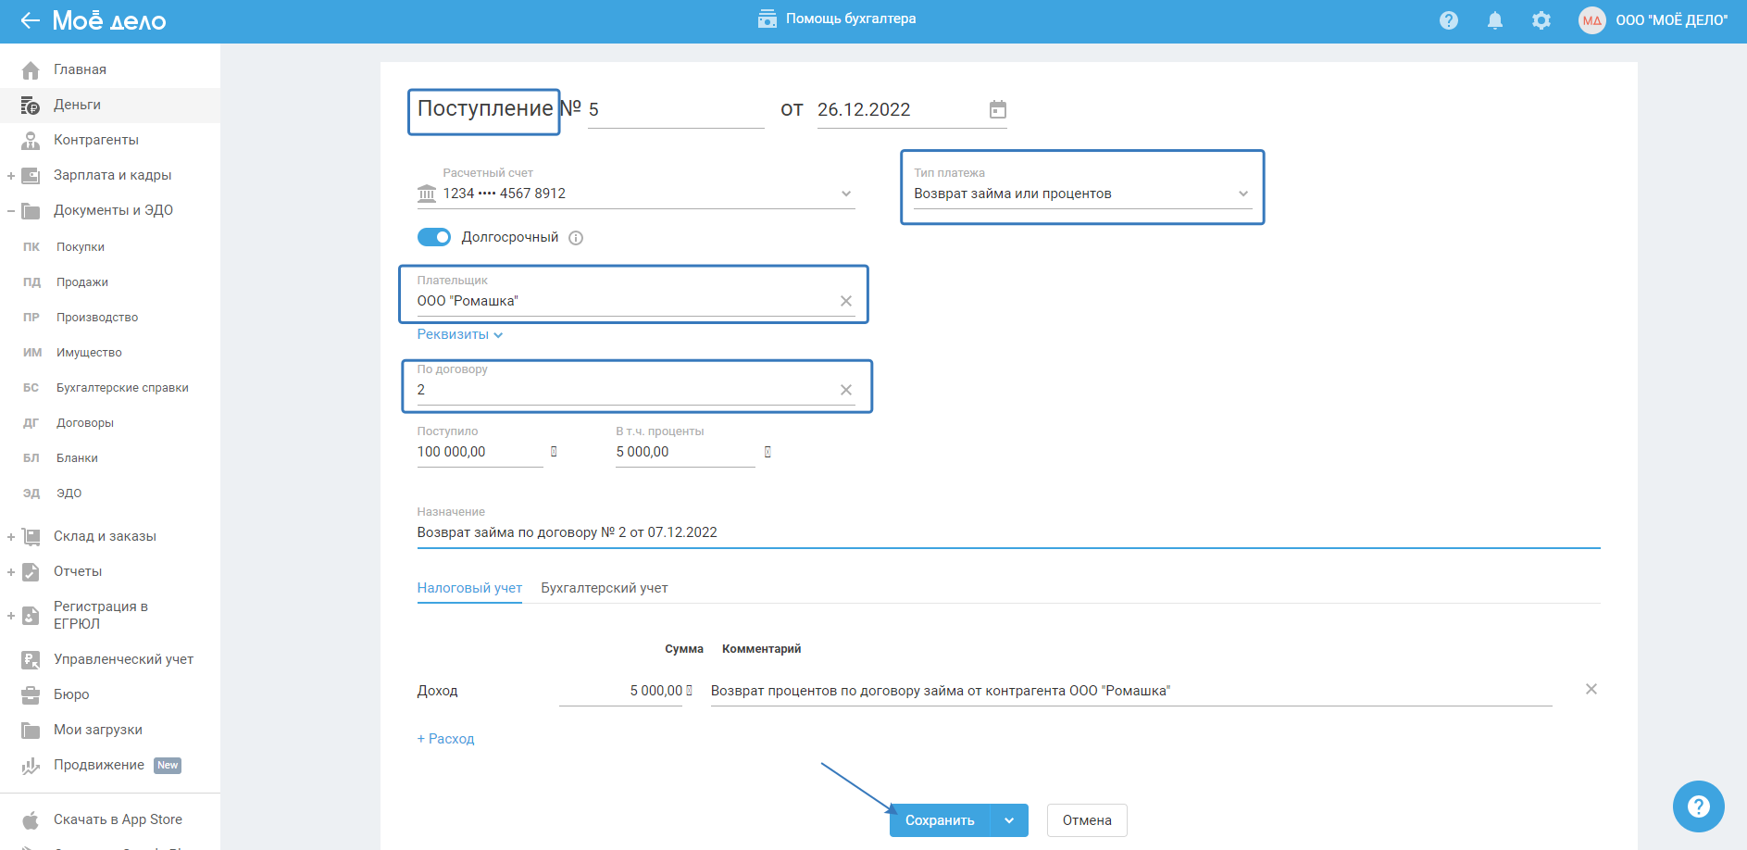Click the header help question mark icon
This screenshot has height=850, width=1747.
click(x=1449, y=20)
